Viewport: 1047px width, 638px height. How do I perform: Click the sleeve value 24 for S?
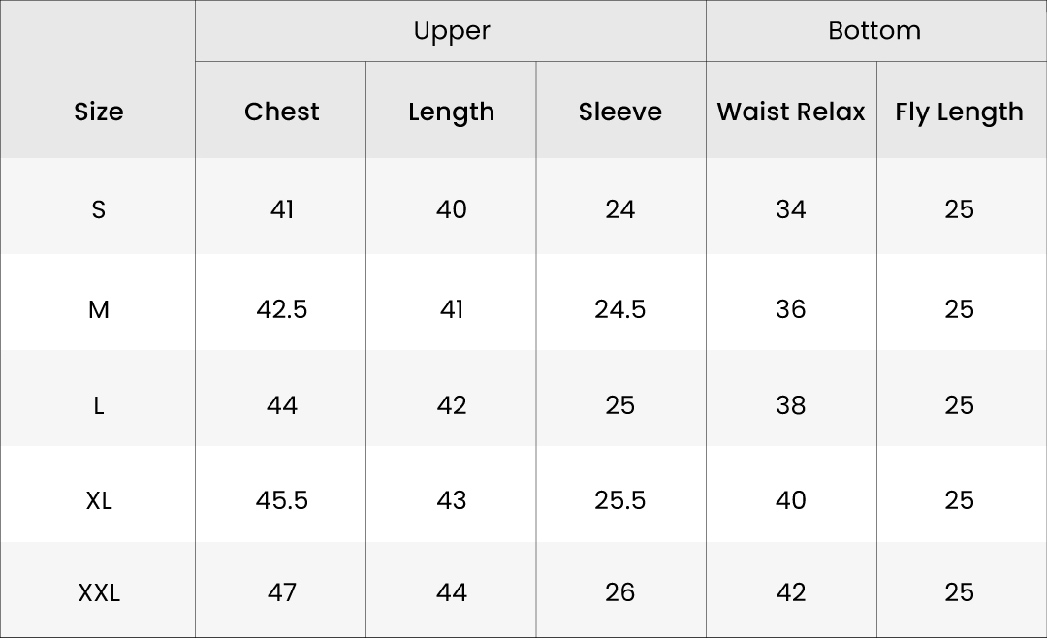pos(620,209)
